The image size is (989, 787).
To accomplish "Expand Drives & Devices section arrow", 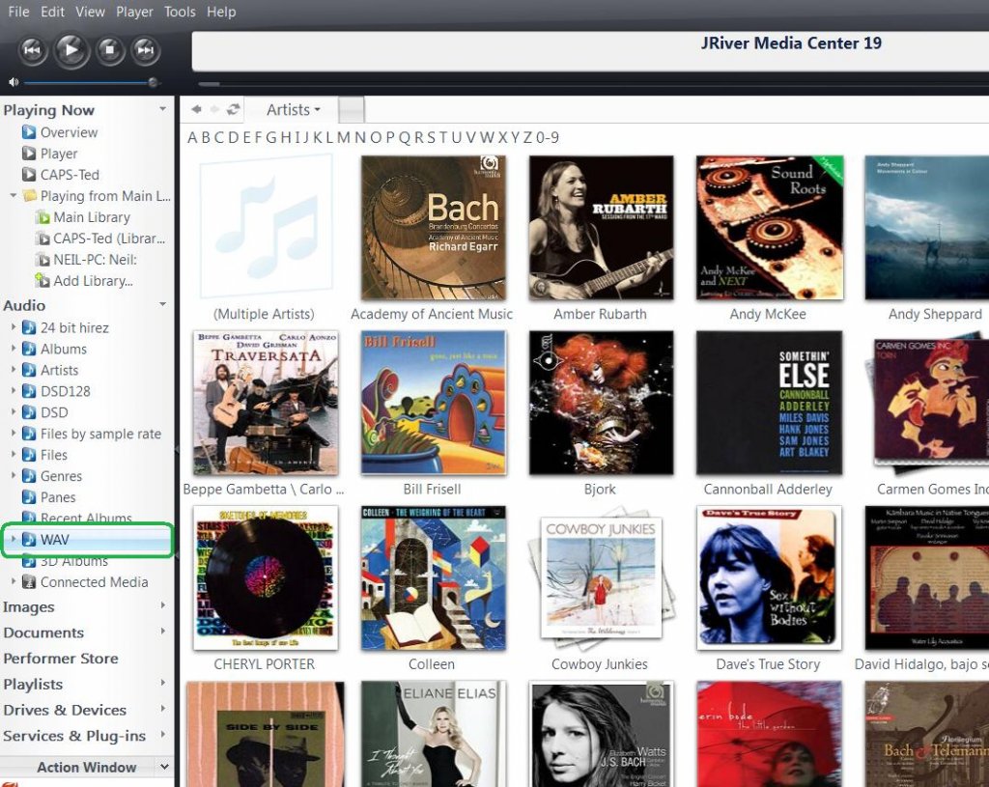I will 162,709.
